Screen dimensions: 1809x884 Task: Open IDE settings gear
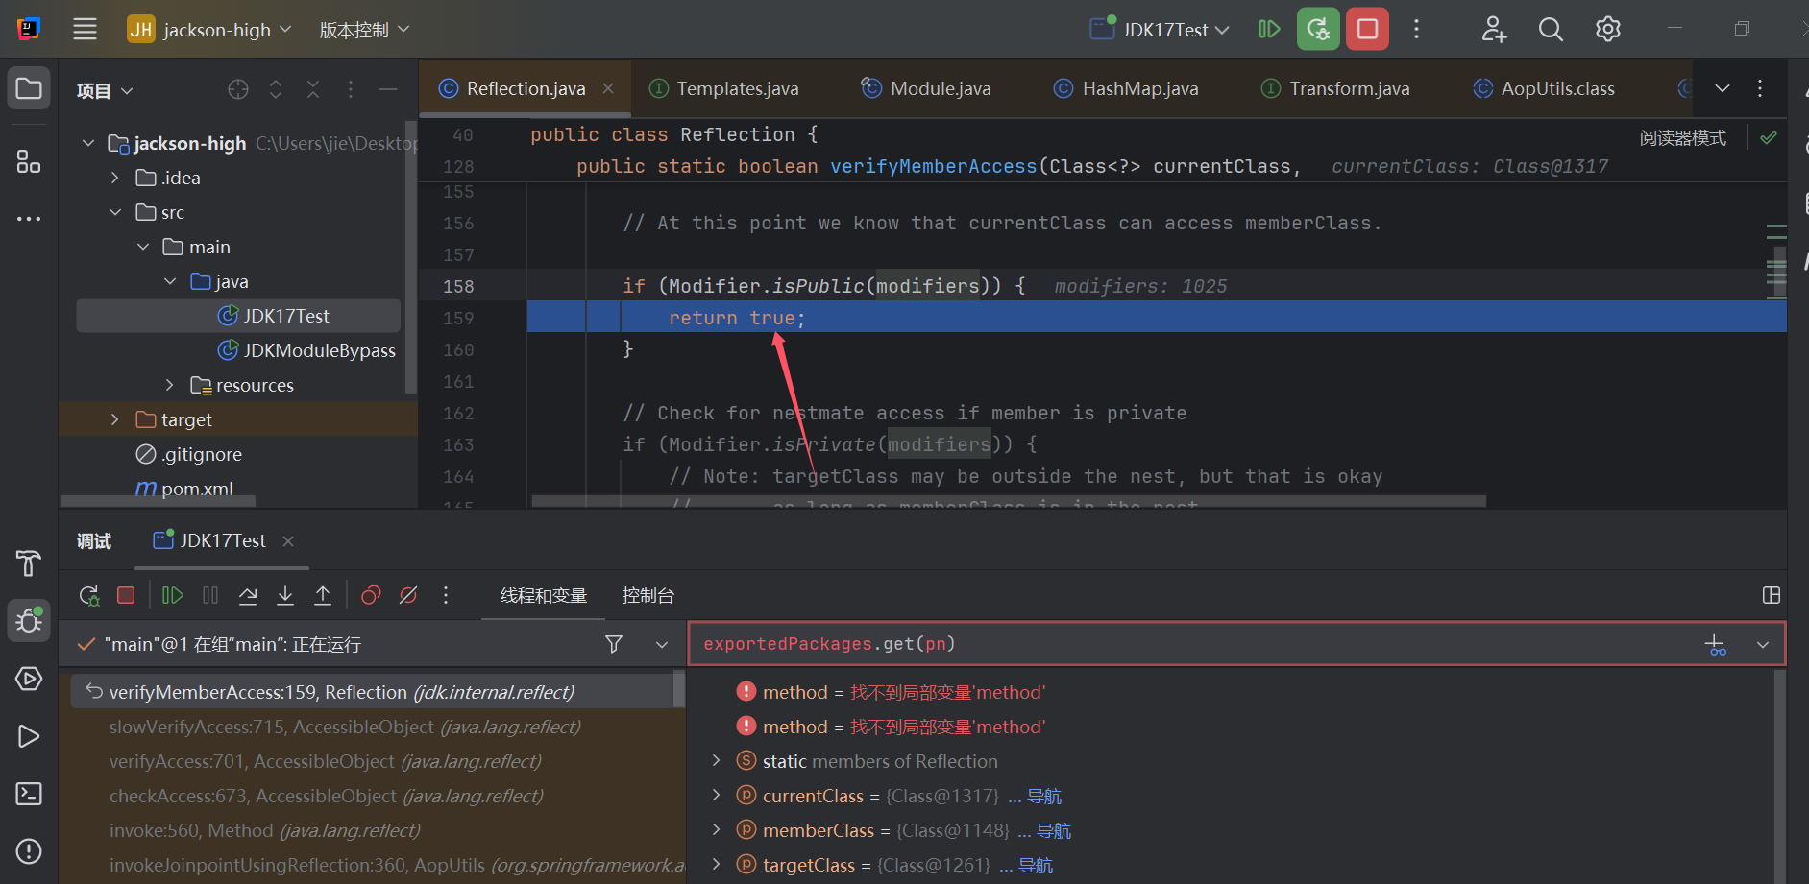pyautogui.click(x=1607, y=29)
